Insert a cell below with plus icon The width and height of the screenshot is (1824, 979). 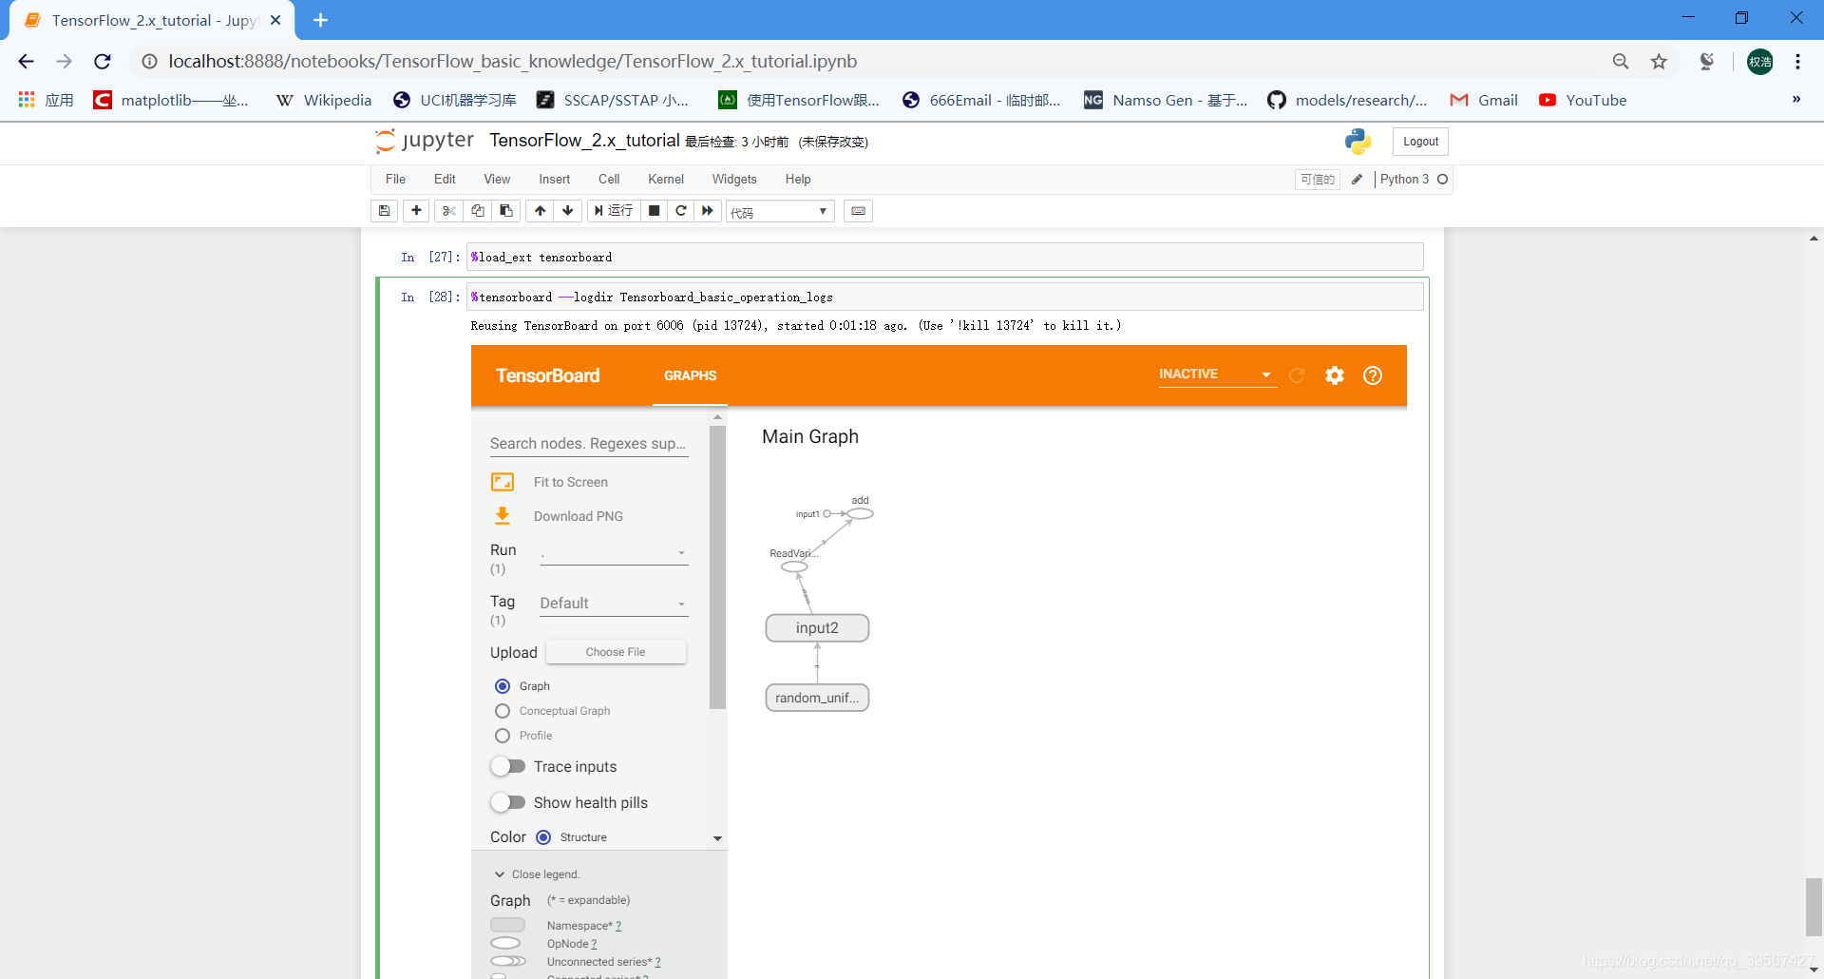tap(416, 211)
